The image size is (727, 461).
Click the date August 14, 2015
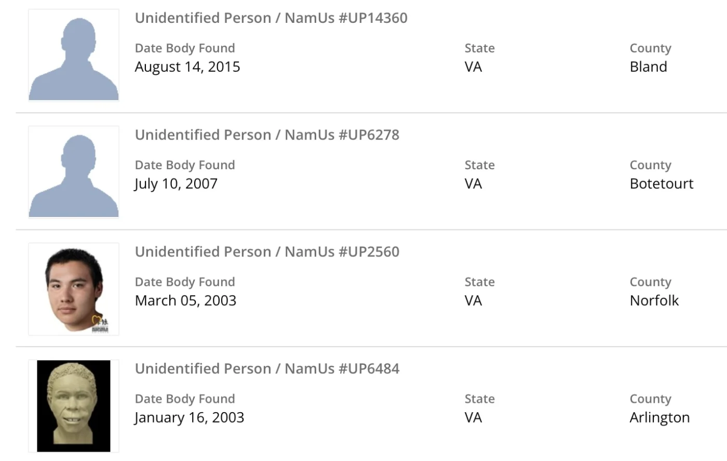tap(187, 66)
